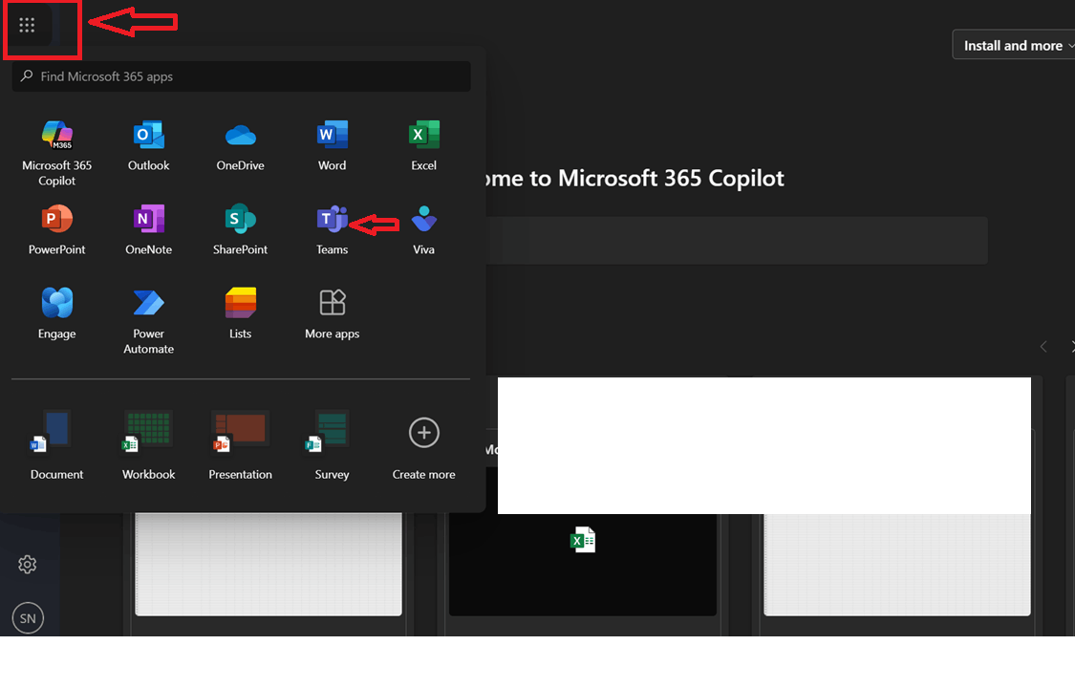The width and height of the screenshot is (1075, 688).
Task: Open OneNote app
Action: click(149, 229)
